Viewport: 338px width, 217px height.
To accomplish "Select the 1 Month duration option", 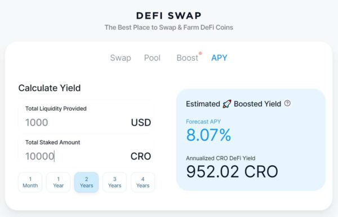I will pos(30,182).
